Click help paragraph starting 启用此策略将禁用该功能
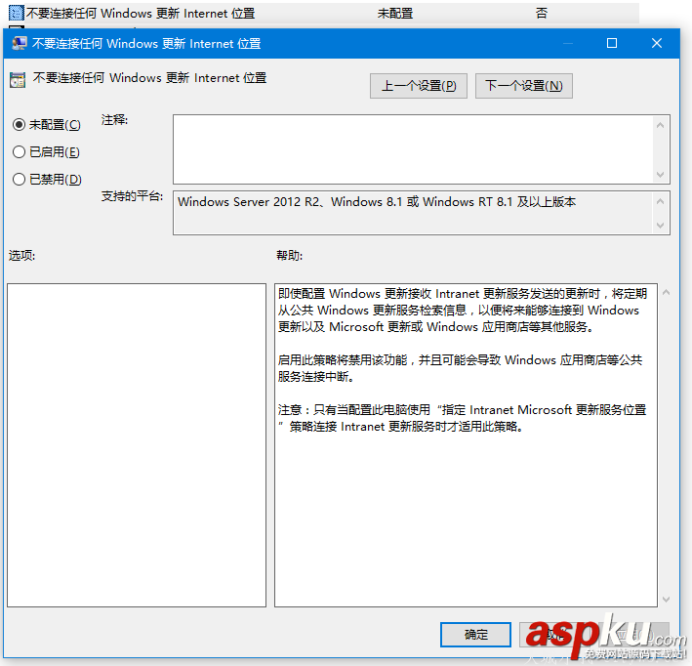 pyautogui.click(x=460, y=368)
